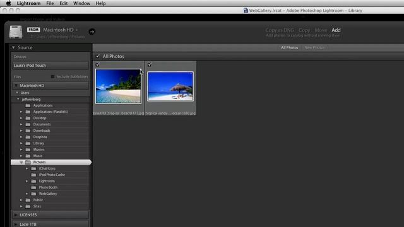
Task: Collapse the jeffwenberg folder tree
Action: tap(18, 99)
